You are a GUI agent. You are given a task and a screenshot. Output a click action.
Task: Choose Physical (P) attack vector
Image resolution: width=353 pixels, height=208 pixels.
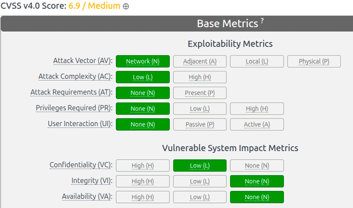[x=314, y=61]
